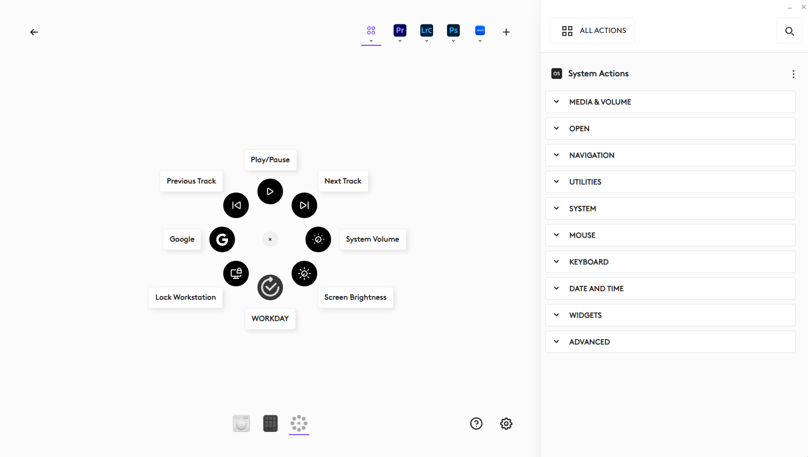Screen dimensions: 808x457
Task: Click the Play/Pause label
Action: point(270,160)
